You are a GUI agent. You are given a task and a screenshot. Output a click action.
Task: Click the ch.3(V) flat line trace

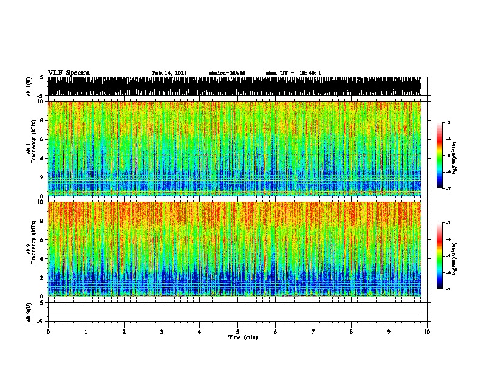click(x=234, y=312)
